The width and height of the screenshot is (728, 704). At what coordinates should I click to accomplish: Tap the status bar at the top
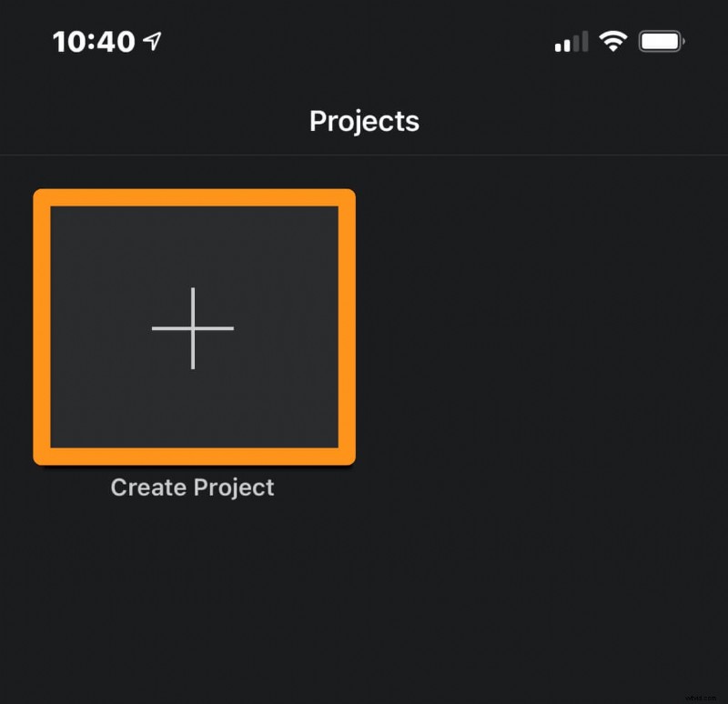(x=364, y=40)
